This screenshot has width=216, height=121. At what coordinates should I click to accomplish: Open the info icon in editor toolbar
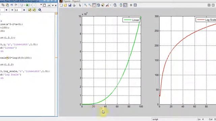[40, 10]
